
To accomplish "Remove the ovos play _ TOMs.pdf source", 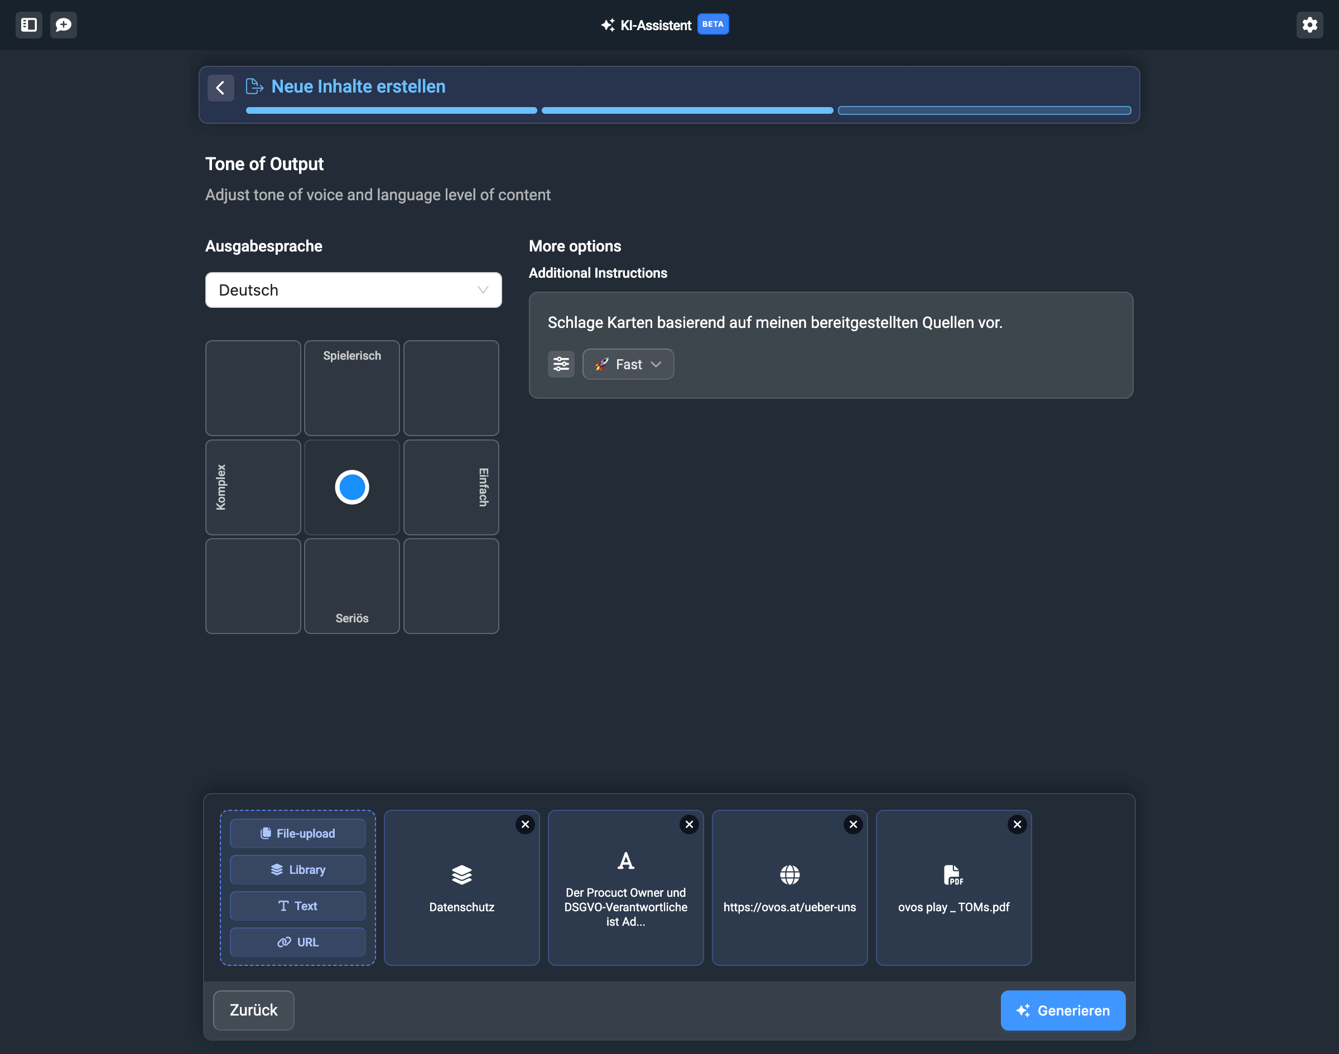I will coord(1017,824).
